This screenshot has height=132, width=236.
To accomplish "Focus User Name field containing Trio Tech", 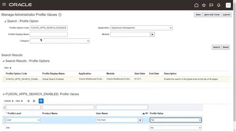I will point(117,120).
